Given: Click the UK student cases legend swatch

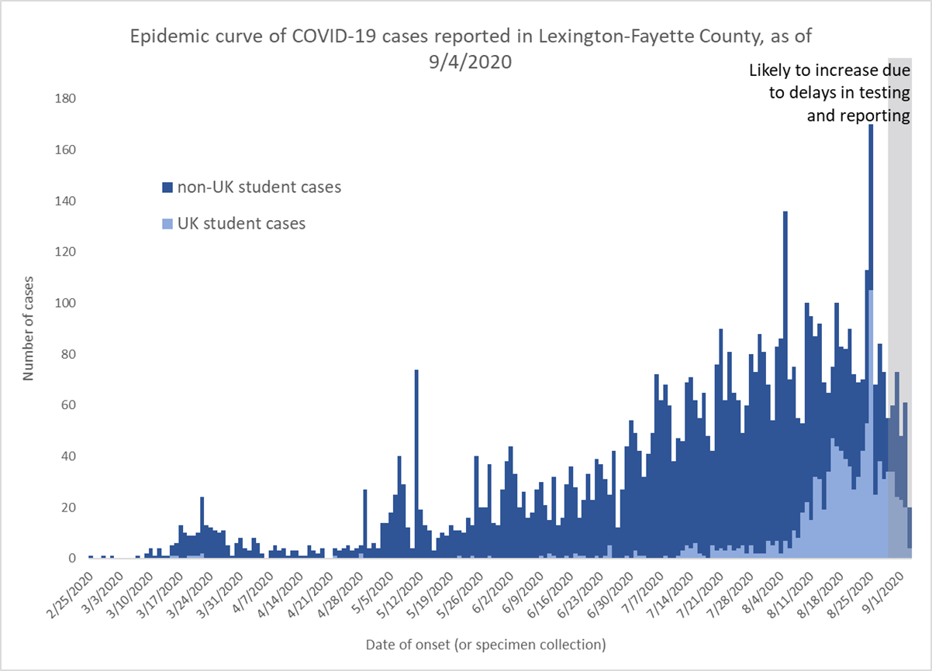Looking at the screenshot, I should [167, 224].
